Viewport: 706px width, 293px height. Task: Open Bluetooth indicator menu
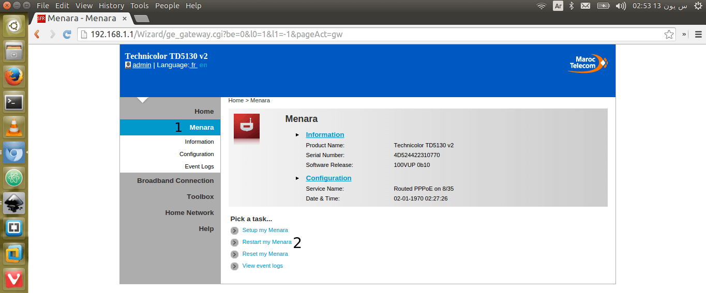coord(572,6)
